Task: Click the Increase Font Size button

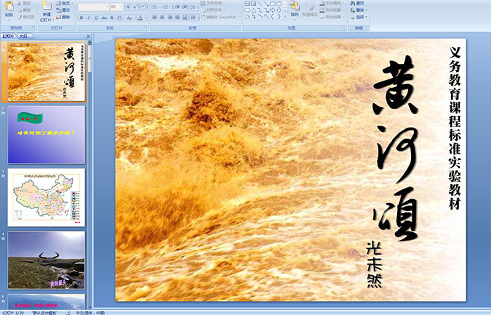Action: (x=128, y=6)
